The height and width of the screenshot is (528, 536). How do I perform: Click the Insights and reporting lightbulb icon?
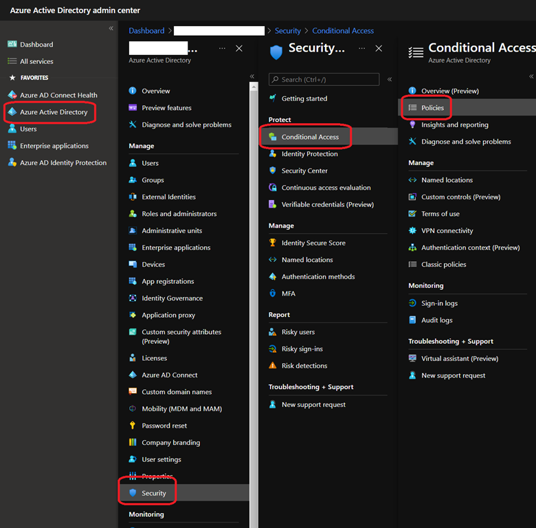tap(412, 125)
